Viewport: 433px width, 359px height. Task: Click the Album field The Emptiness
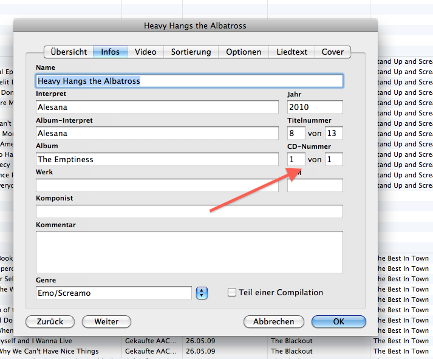pos(157,159)
